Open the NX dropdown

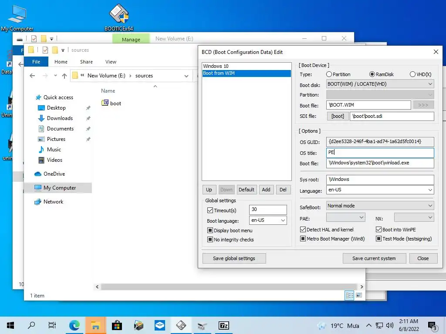tap(414, 217)
